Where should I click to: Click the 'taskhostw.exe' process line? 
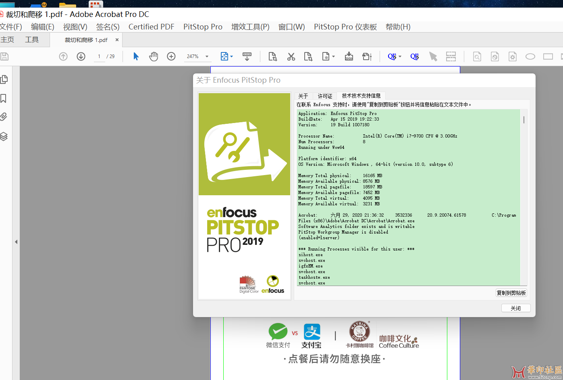[x=314, y=277]
